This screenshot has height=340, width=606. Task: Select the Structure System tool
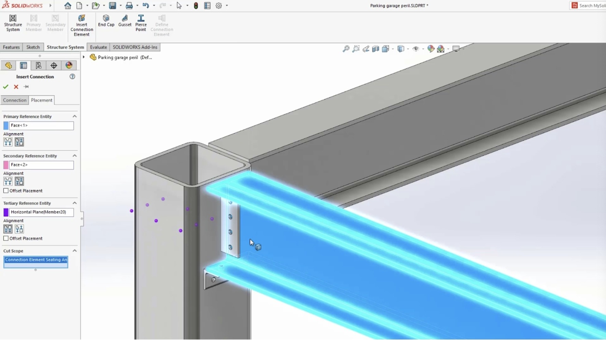(x=13, y=23)
